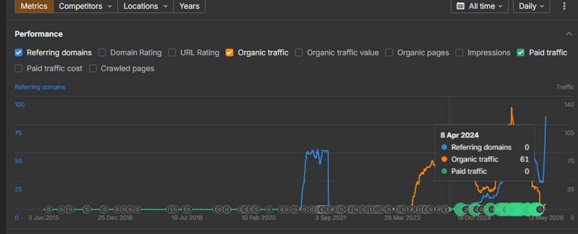Open the Locations dropdown tab
This screenshot has height=234, width=578.
[x=146, y=6]
